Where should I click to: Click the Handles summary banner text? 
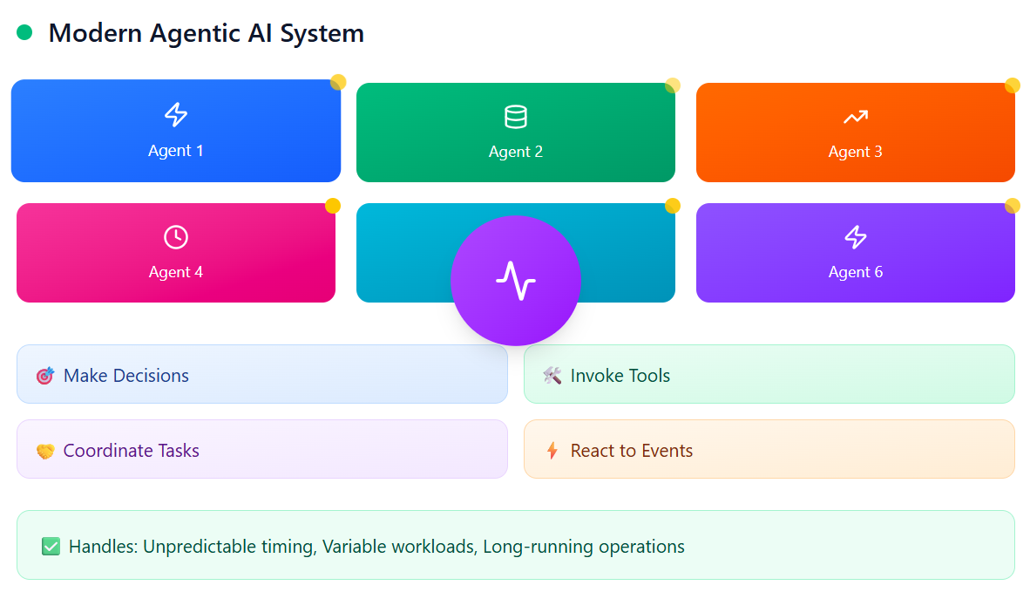(365, 546)
